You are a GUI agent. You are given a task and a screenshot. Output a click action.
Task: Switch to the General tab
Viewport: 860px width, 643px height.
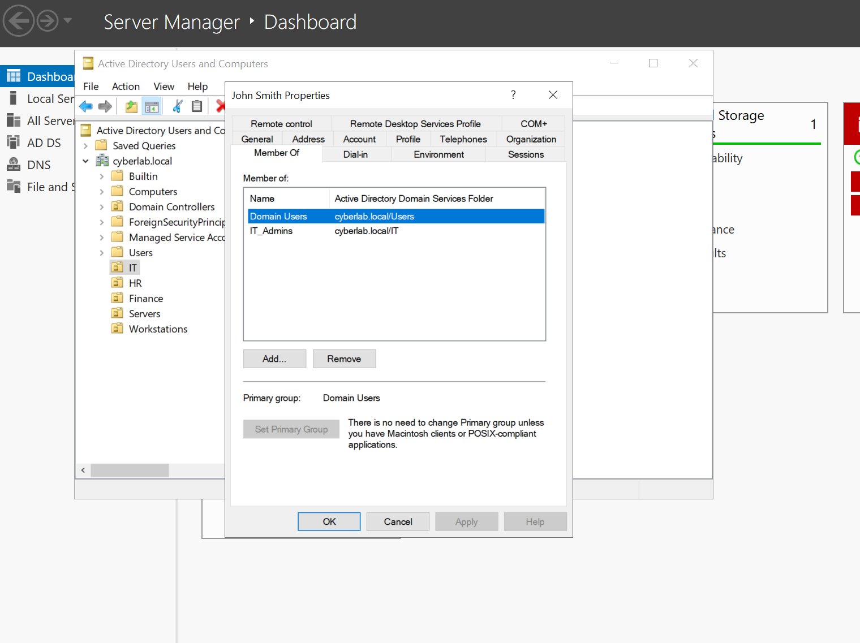(x=257, y=139)
